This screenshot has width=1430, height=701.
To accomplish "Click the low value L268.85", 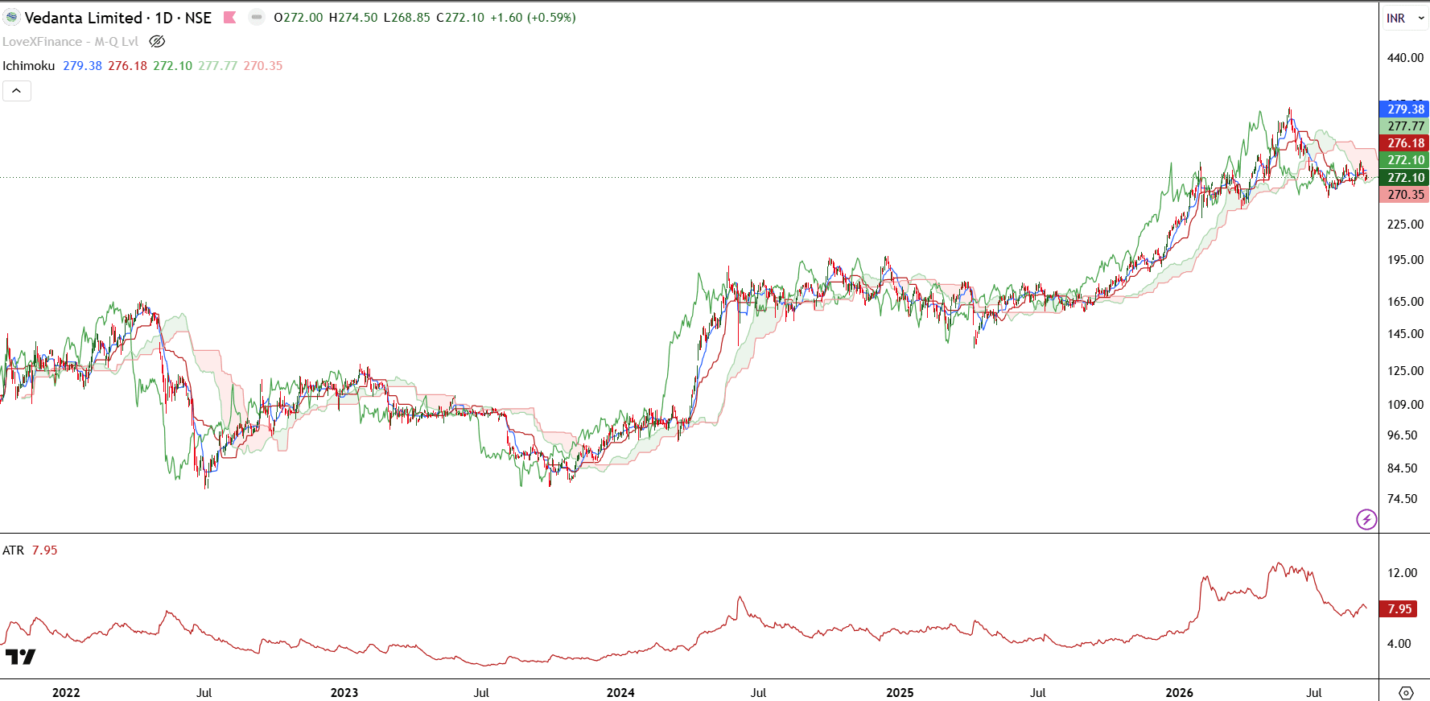I will pyautogui.click(x=407, y=18).
